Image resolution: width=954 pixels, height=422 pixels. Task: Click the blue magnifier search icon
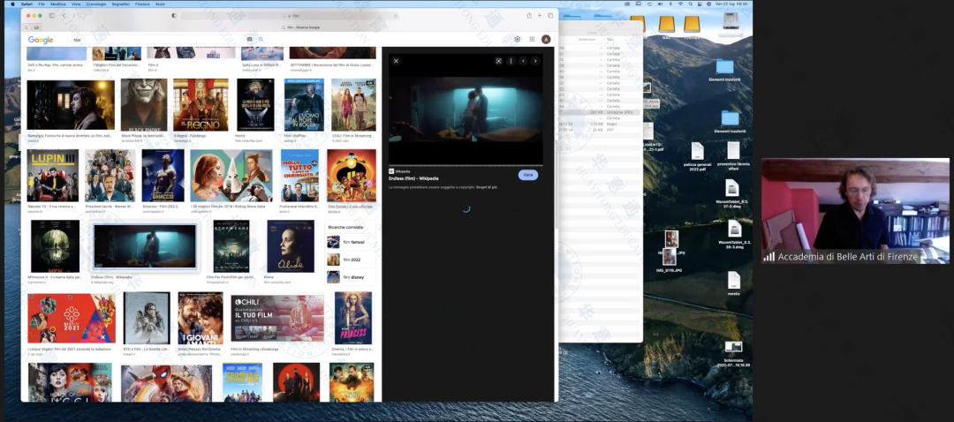pos(261,40)
